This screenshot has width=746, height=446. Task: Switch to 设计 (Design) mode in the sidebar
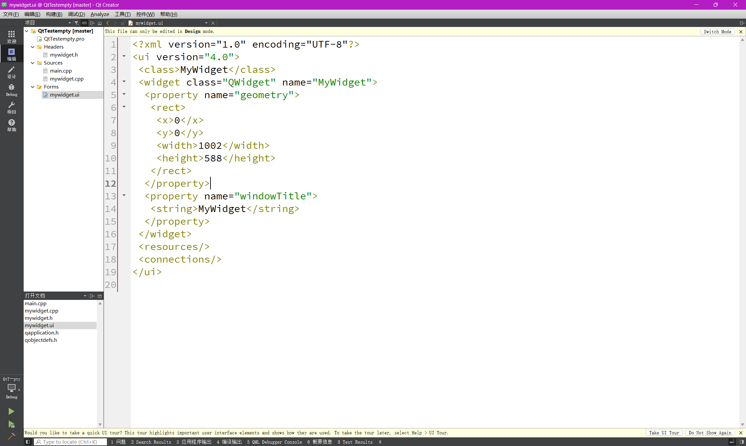[11, 72]
